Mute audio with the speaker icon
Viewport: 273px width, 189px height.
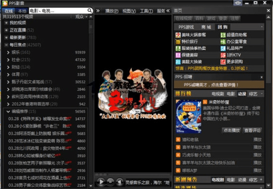coord(119,181)
